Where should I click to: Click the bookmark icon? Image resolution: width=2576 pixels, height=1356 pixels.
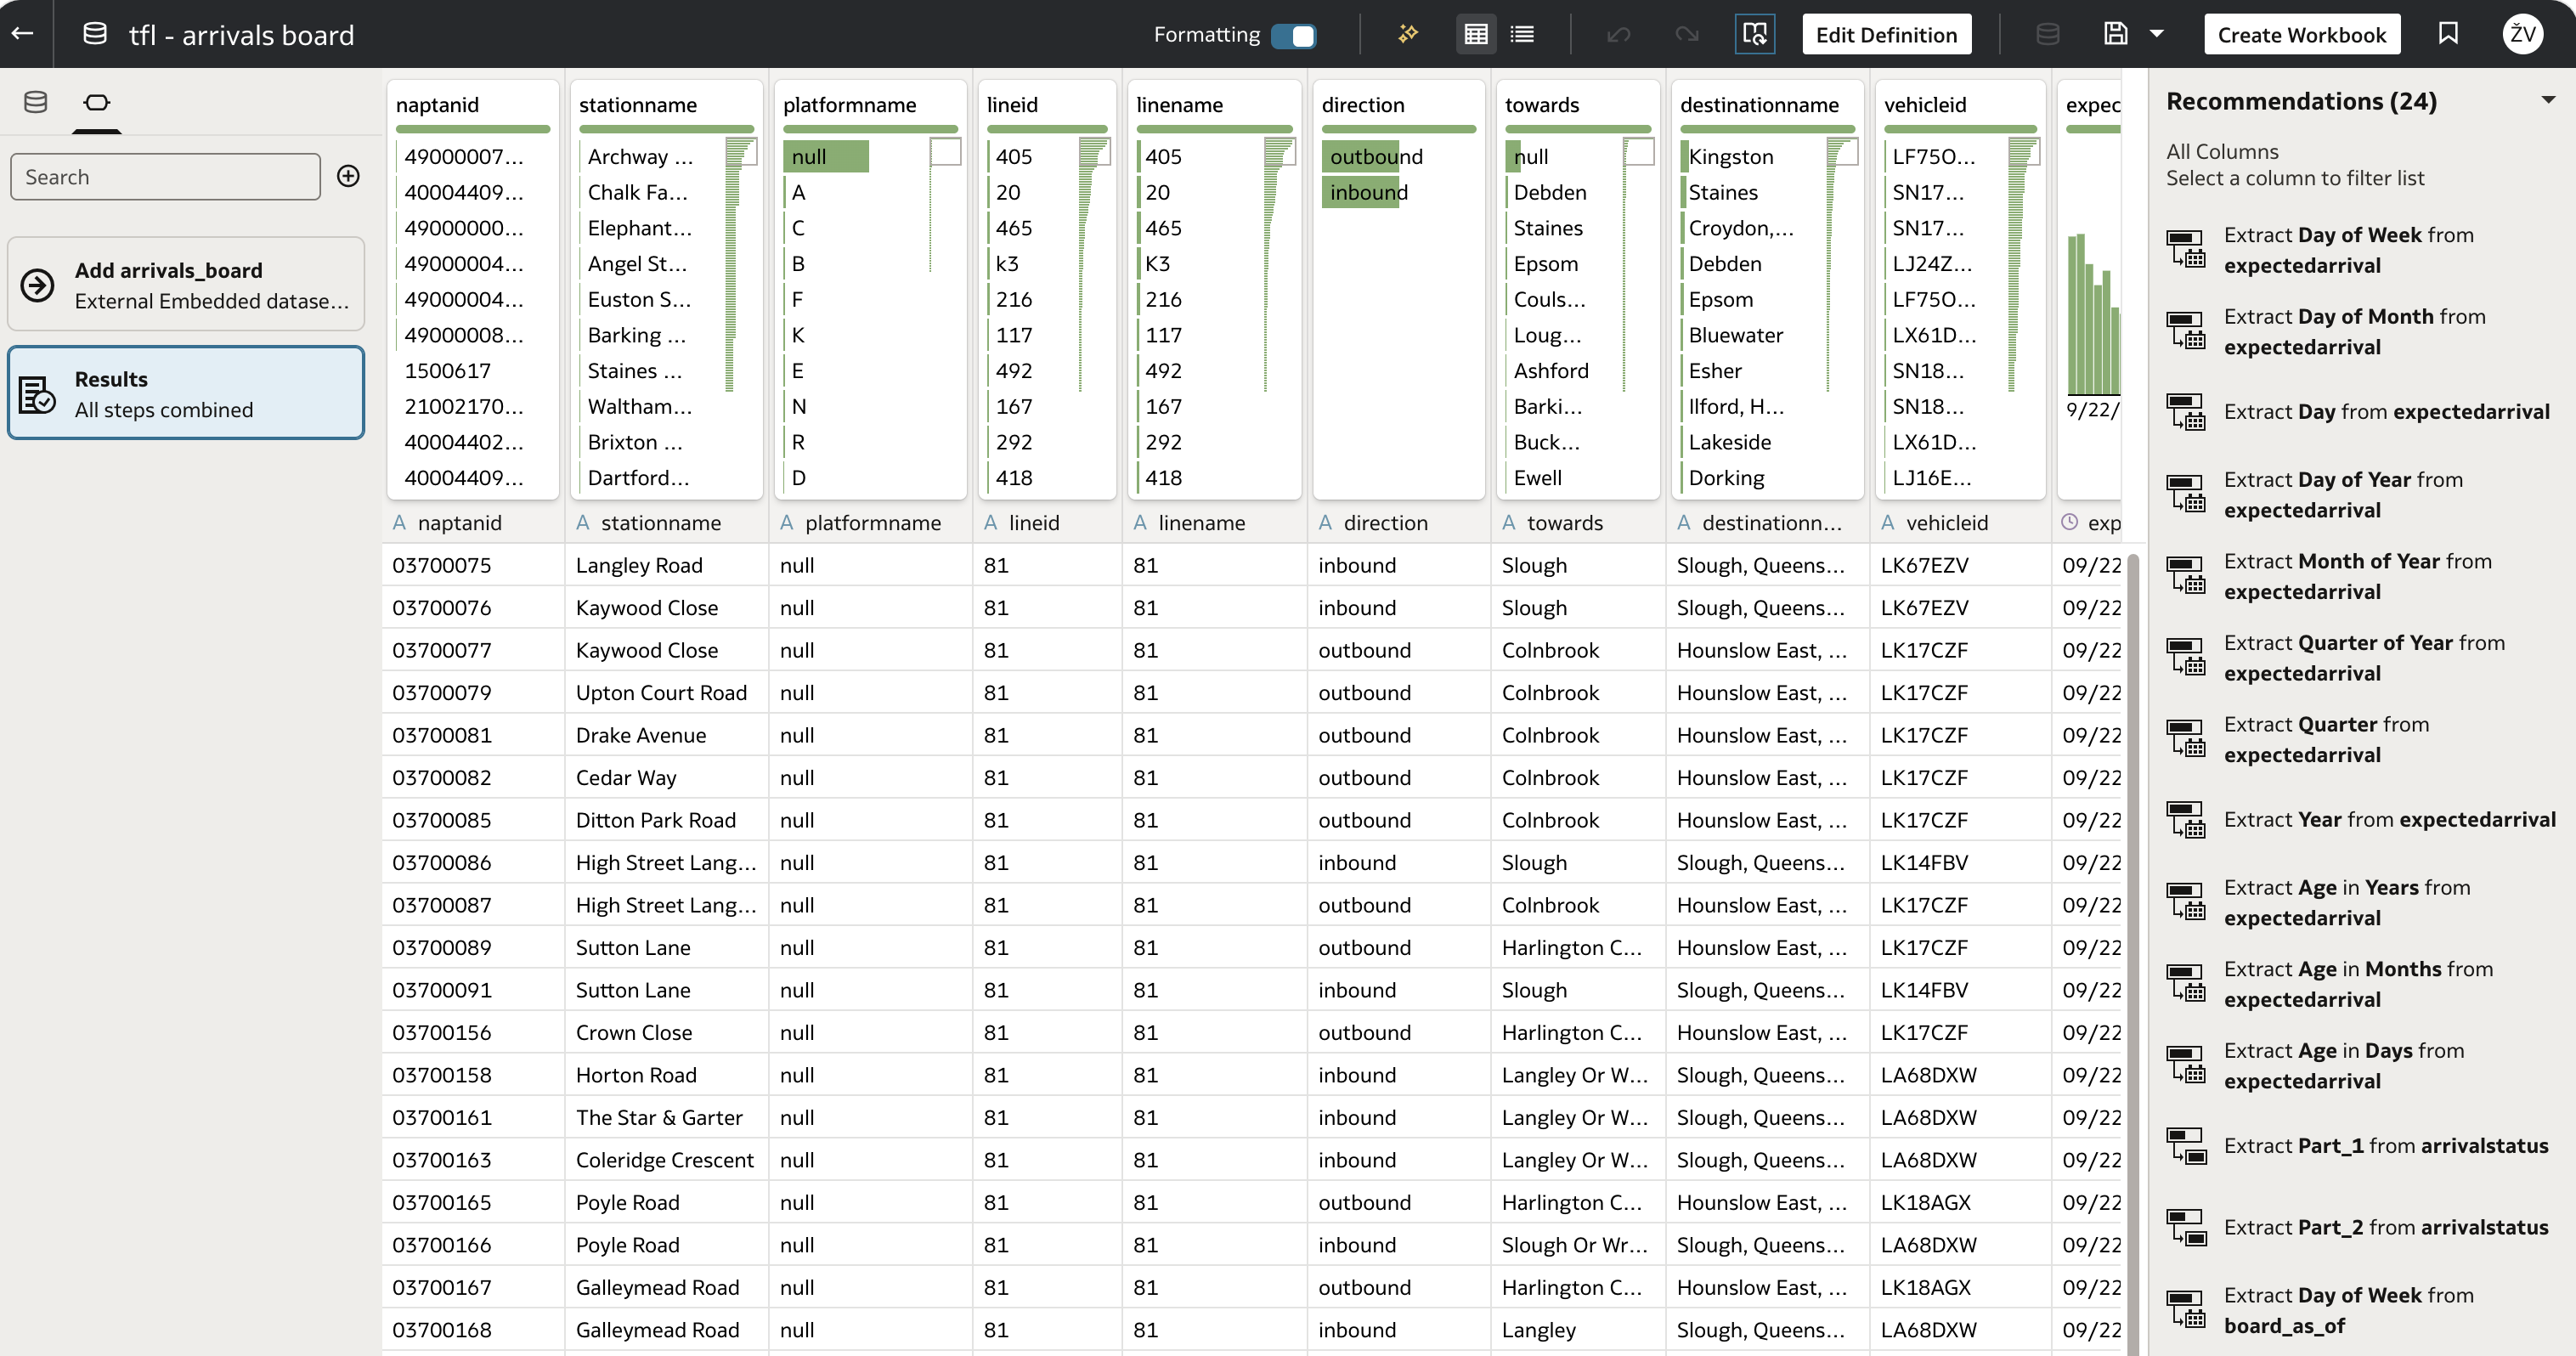[x=2448, y=34]
